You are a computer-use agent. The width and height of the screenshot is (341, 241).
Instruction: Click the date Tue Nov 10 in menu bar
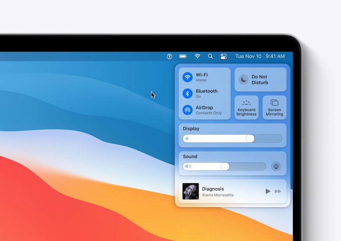point(248,56)
